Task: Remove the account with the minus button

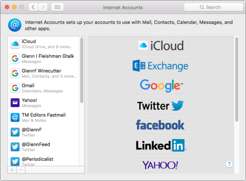Action: click(21, 170)
